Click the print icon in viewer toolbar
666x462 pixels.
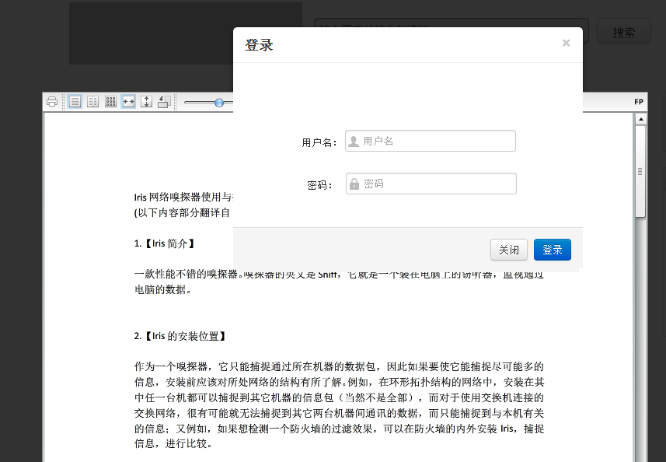pyautogui.click(x=52, y=102)
